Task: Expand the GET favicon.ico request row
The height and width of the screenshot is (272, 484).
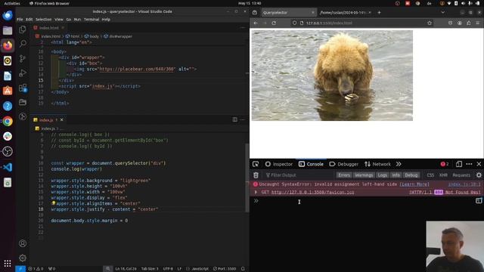Action: 256,192
